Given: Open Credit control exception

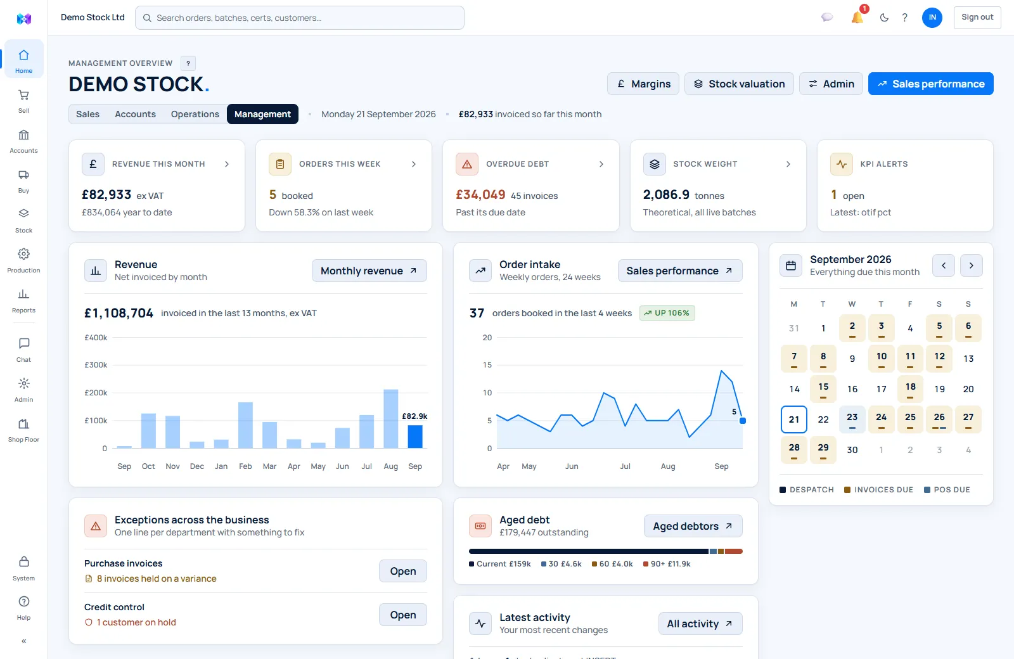Looking at the screenshot, I should (x=403, y=615).
